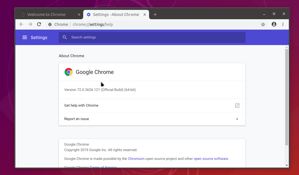
Task: Click the external link icon for Get help
Action: pos(237,105)
